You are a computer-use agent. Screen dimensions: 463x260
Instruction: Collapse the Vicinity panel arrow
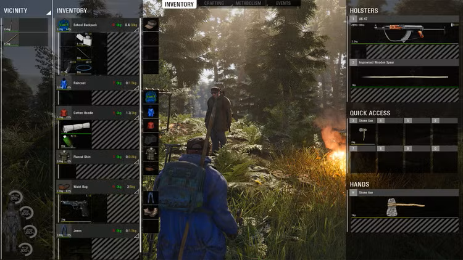point(48,12)
